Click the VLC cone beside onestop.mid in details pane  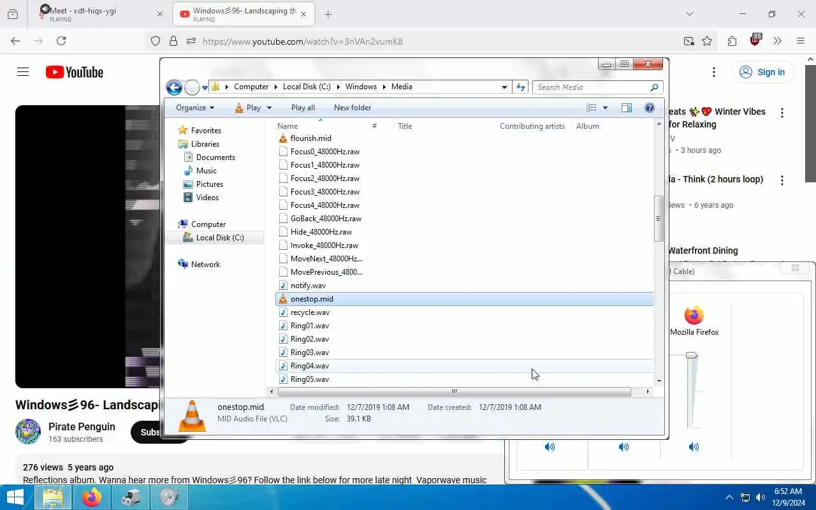[x=192, y=416]
